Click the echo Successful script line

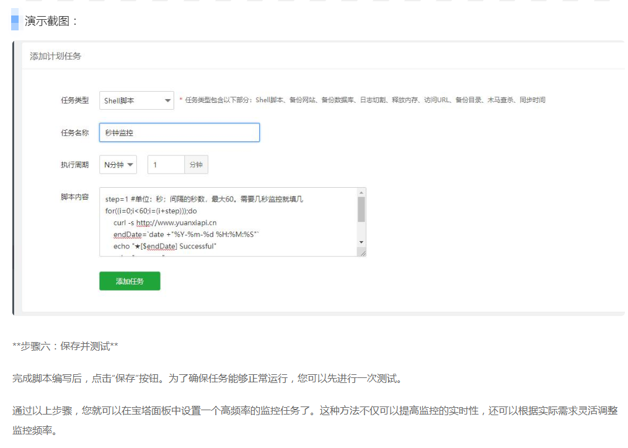(x=165, y=246)
